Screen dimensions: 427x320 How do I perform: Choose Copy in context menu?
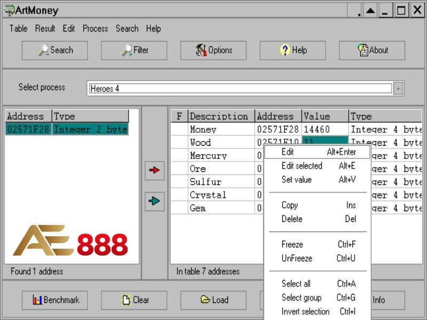point(318,205)
